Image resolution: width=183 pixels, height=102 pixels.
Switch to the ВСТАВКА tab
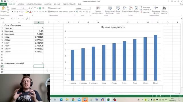pos(21,4)
